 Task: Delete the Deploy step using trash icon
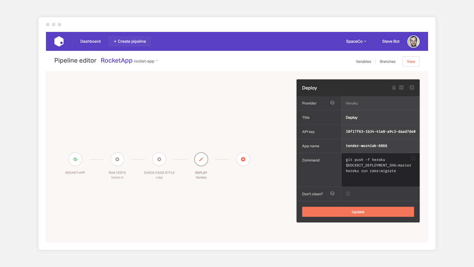point(394,88)
